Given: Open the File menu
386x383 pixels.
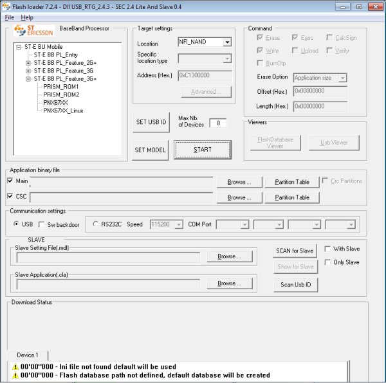Looking at the screenshot, I should [10, 17].
